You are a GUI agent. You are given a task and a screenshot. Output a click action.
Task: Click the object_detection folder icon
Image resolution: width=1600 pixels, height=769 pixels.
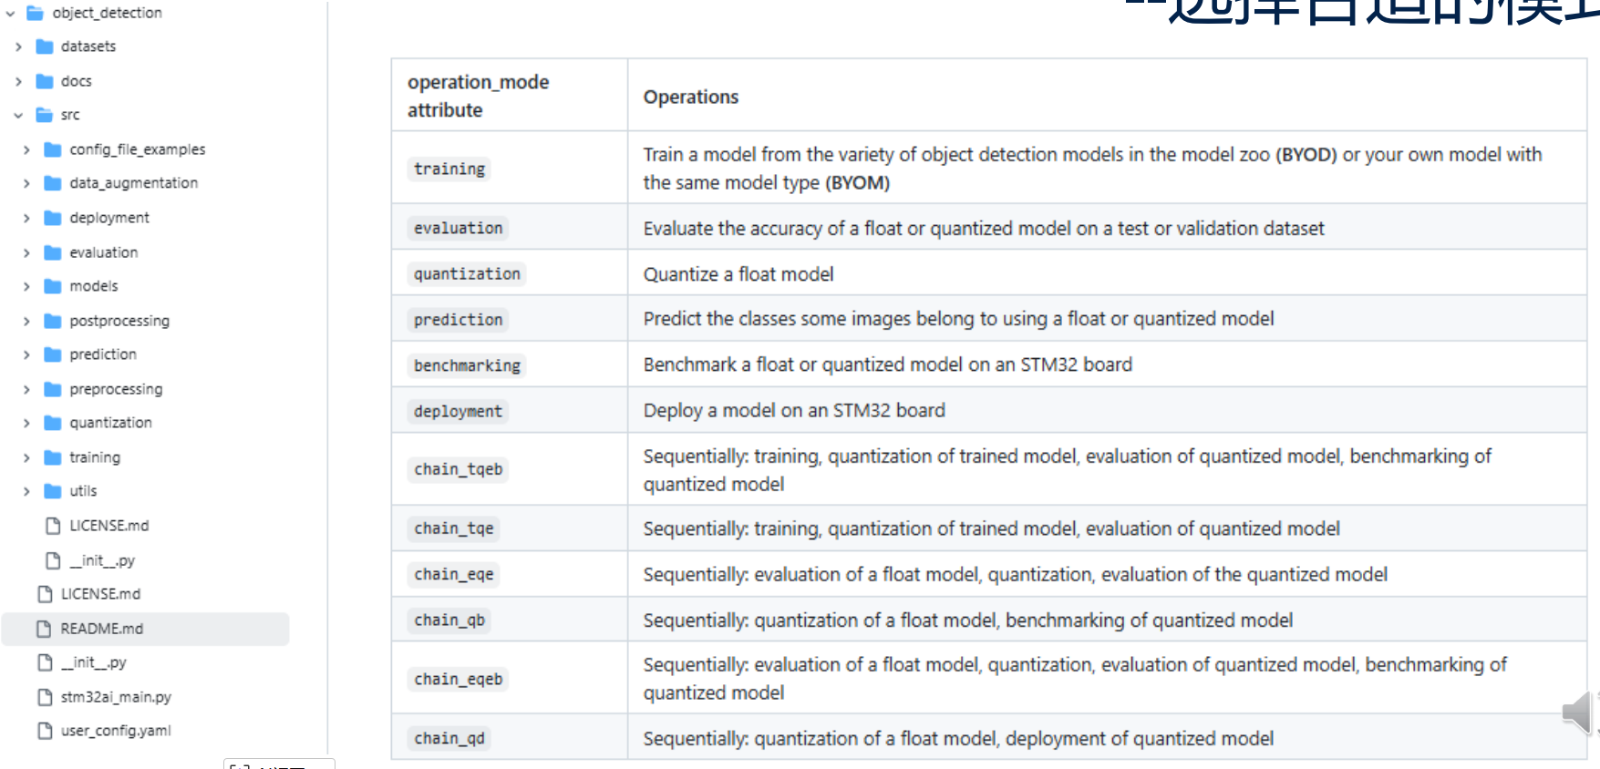coord(36,13)
